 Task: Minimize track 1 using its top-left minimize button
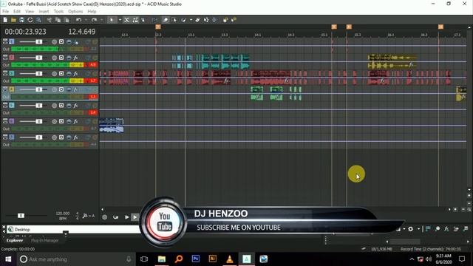[x=5, y=40]
